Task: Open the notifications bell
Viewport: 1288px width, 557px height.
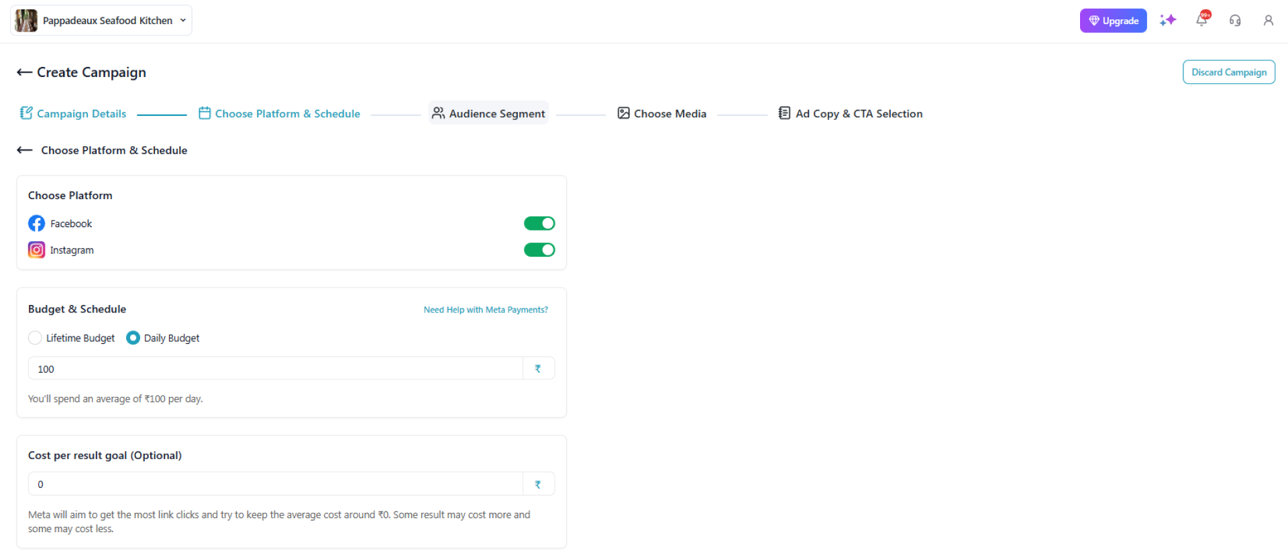Action: 1201,20
